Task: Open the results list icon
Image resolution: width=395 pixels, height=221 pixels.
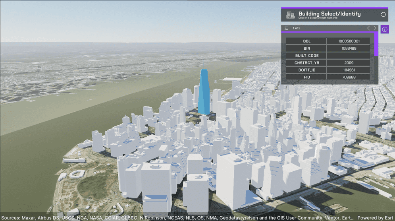Action: point(286,28)
